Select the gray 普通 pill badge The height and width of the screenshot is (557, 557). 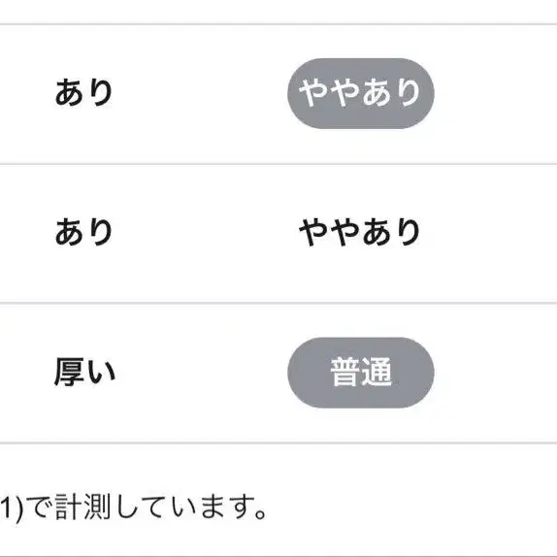coord(361,373)
